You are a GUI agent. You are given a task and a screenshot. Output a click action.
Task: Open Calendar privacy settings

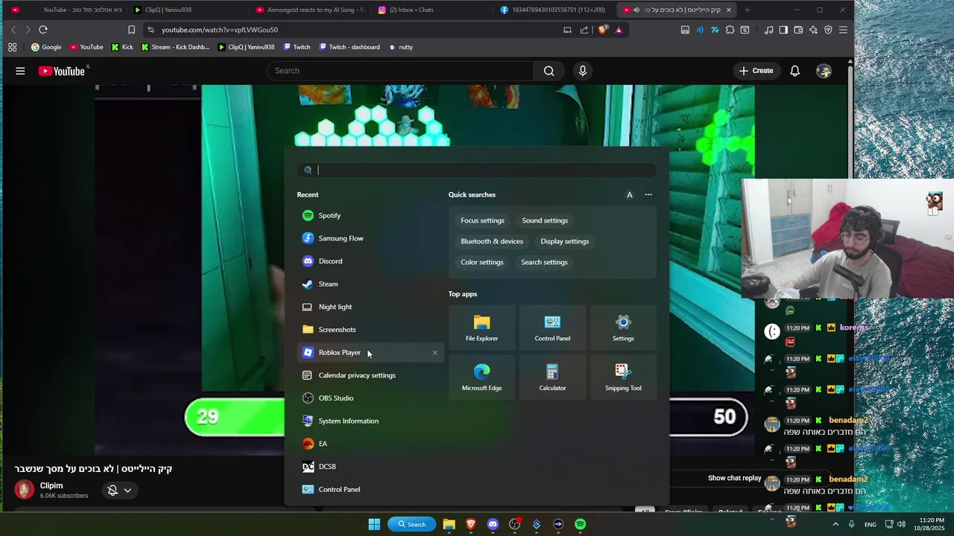click(x=370, y=375)
